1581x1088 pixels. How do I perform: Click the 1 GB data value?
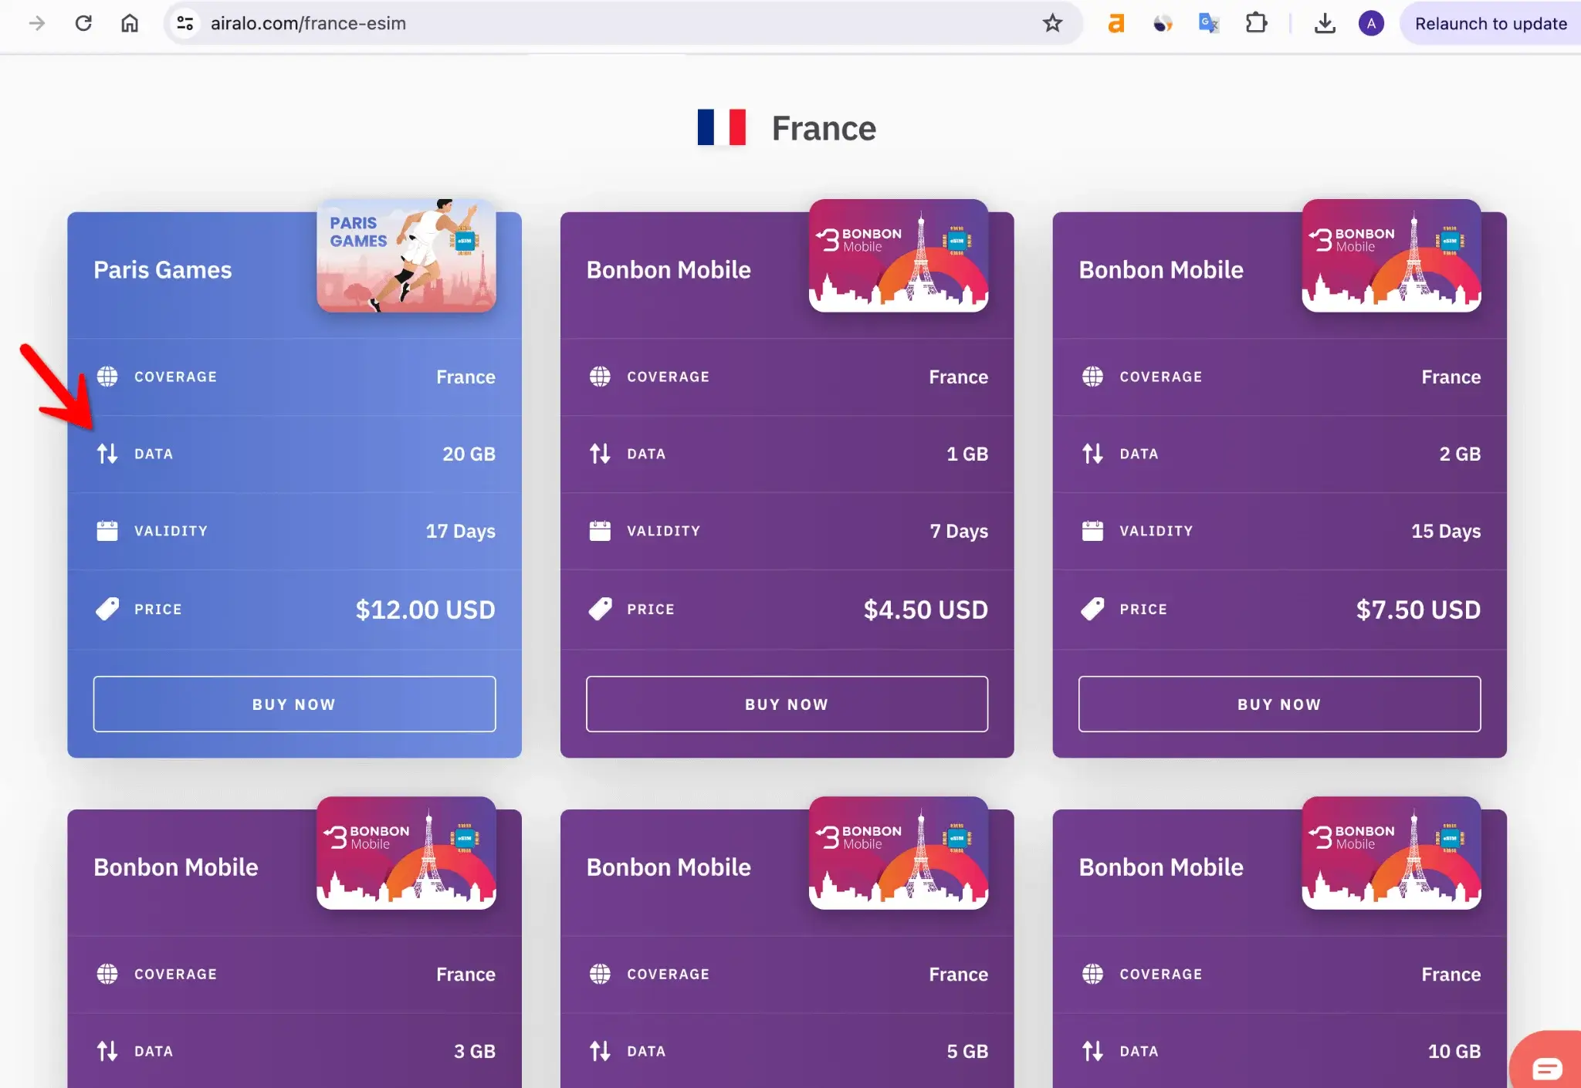click(967, 454)
